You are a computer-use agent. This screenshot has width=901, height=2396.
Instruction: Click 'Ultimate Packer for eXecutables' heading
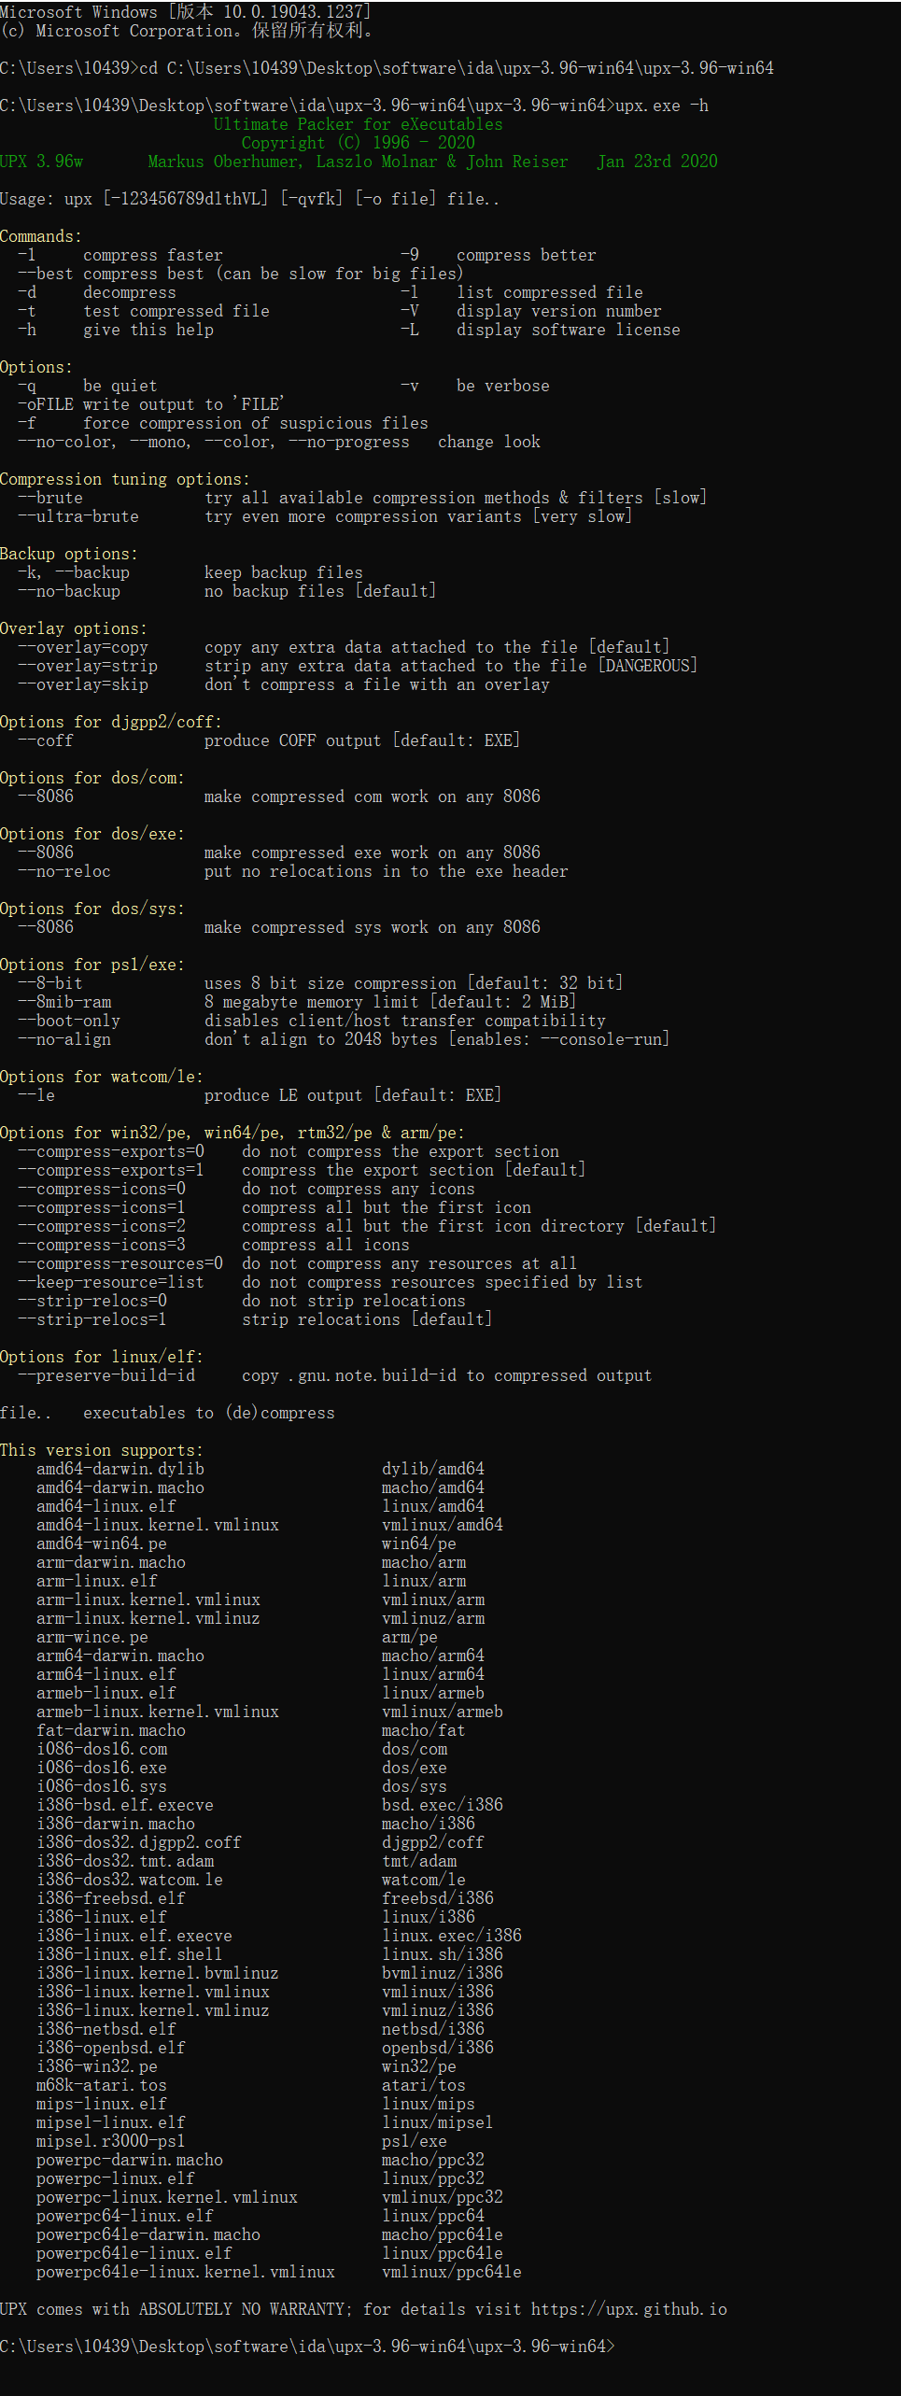coord(358,124)
